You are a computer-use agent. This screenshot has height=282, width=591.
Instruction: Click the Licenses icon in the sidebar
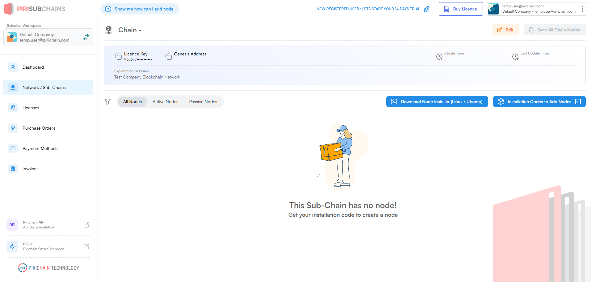click(13, 108)
